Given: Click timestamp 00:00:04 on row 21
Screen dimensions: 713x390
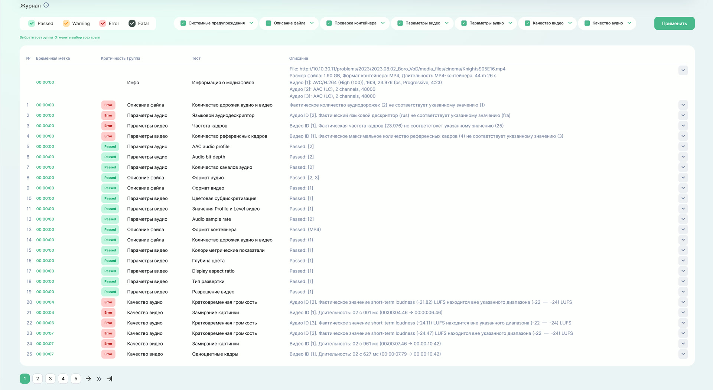Looking at the screenshot, I should click(45, 313).
